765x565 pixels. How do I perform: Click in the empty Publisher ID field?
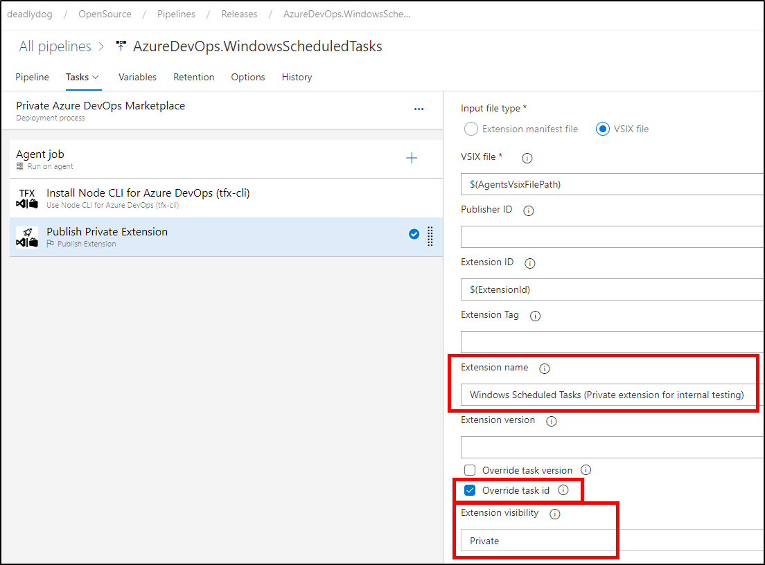[613, 237]
